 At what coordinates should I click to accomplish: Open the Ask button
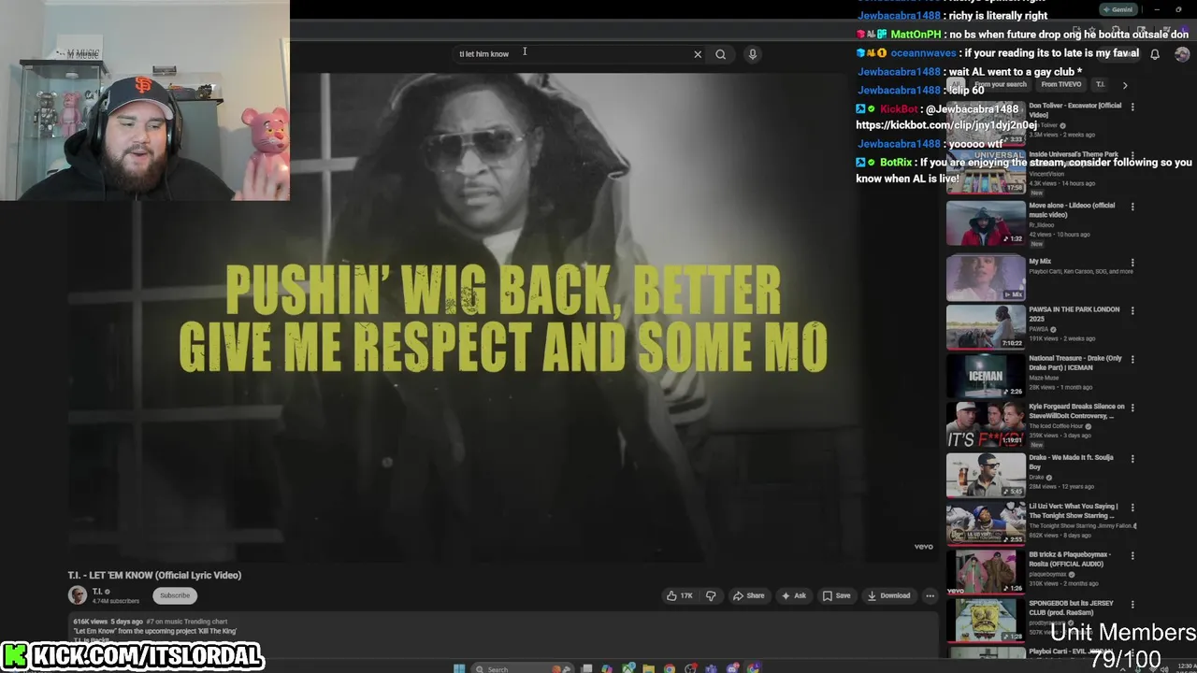tap(793, 595)
